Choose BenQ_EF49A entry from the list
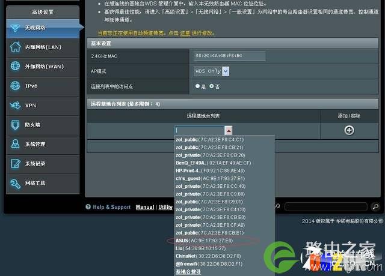 pos(213,163)
